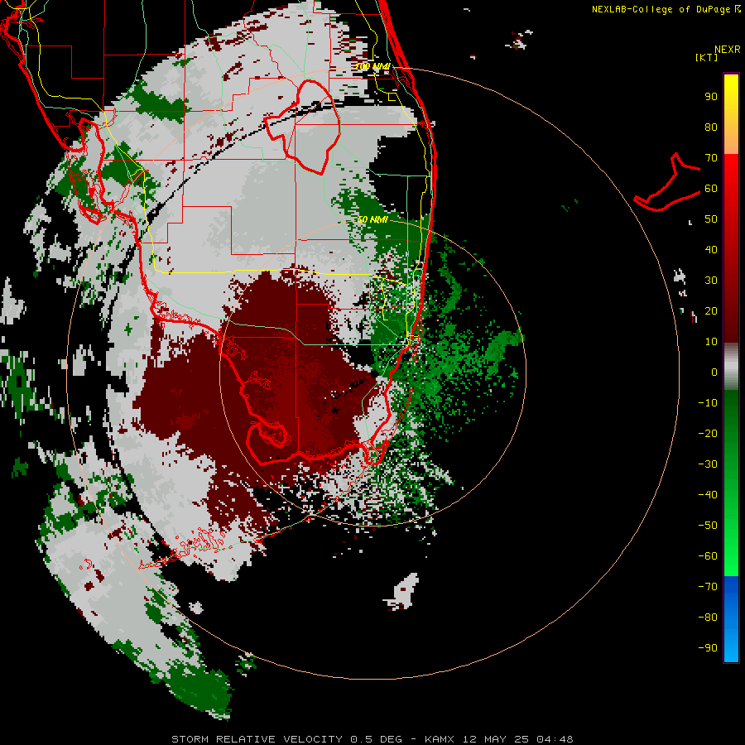Click the 40 value on the color scale

tap(711, 249)
